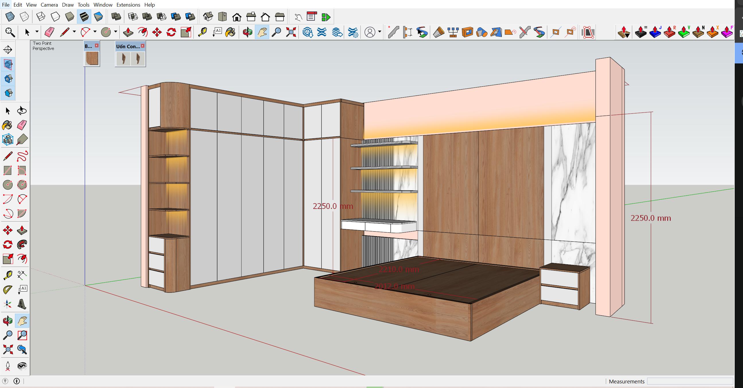Choose the Tape Measure tool in left toolbar
The width and height of the screenshot is (743, 388).
click(7, 275)
